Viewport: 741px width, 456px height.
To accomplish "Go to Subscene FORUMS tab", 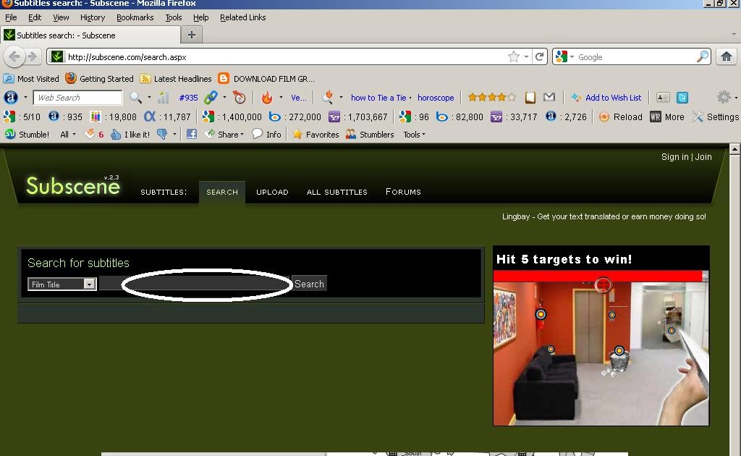I will 403,191.
